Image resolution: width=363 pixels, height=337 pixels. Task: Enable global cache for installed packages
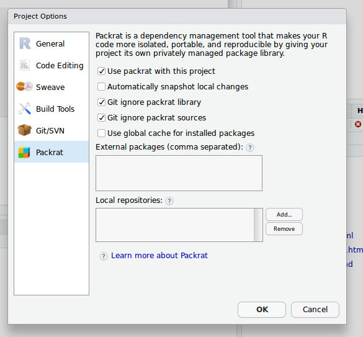click(101, 133)
